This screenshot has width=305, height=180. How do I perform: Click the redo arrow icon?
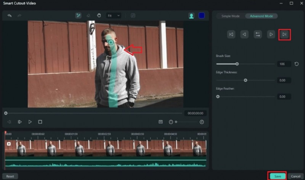pyautogui.click(x=19, y=16)
